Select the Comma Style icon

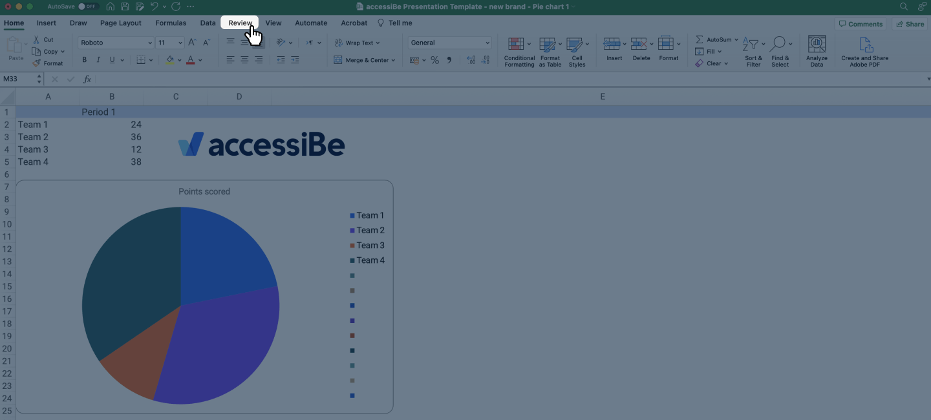(449, 59)
